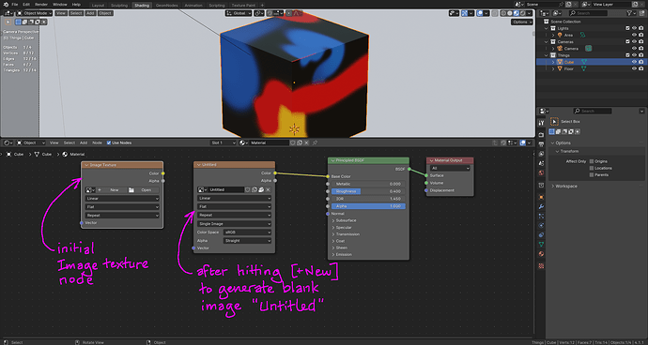Toggle the Use Nodes checkbox
Image resolution: width=648 pixels, height=345 pixels.
pos(109,142)
